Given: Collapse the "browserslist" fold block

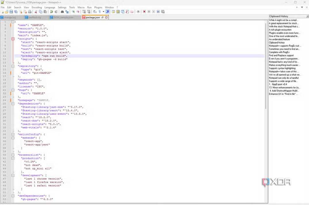Looking at the screenshot, I should (x=13, y=155).
